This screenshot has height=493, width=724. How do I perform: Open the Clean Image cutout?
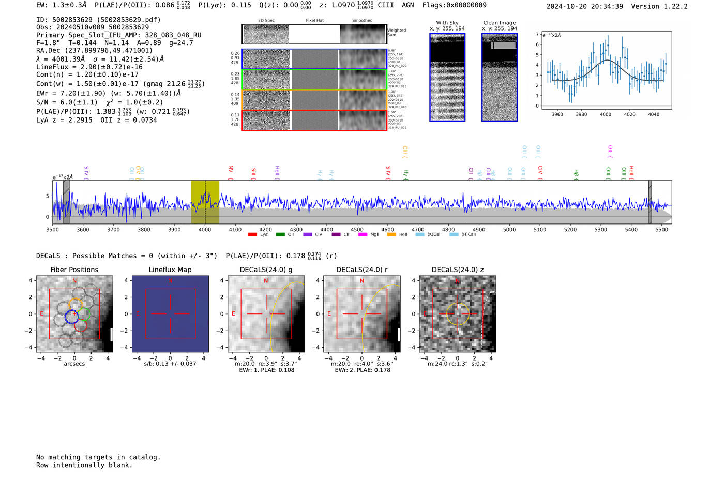(x=500, y=77)
